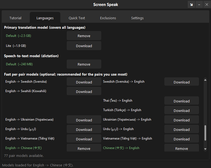Download English to Ukrainian pair model
The height and width of the screenshot is (168, 211).
coord(84,120)
